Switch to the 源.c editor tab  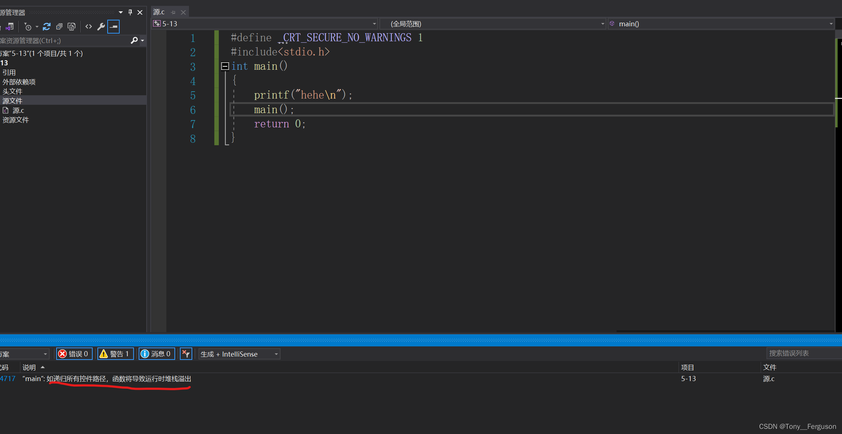pos(159,12)
